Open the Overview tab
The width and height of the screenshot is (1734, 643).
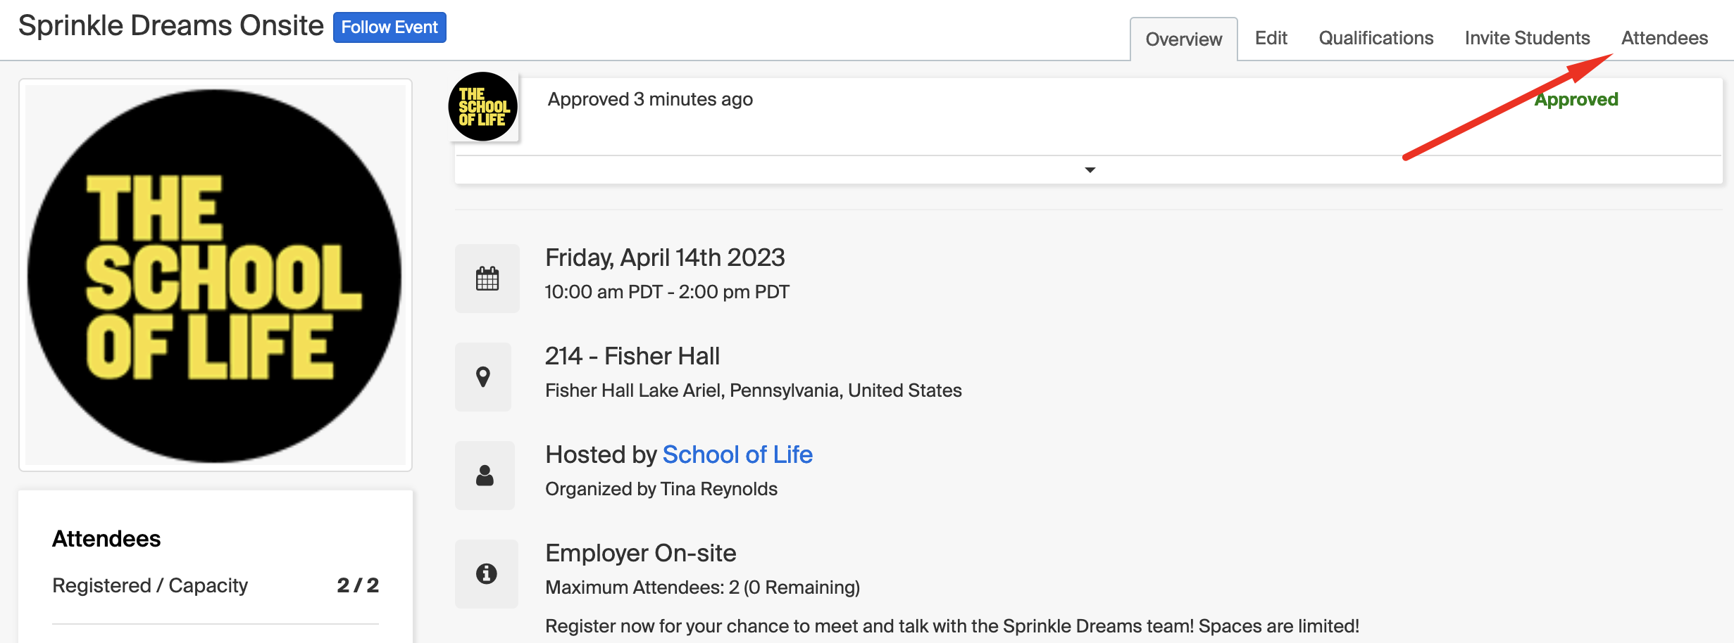pyautogui.click(x=1183, y=39)
